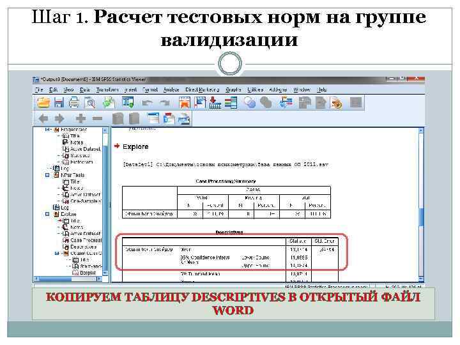Collapse the Explore outline node

coord(47,214)
